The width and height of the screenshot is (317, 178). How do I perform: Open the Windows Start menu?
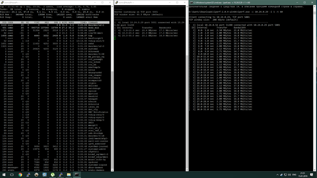click(4, 175)
